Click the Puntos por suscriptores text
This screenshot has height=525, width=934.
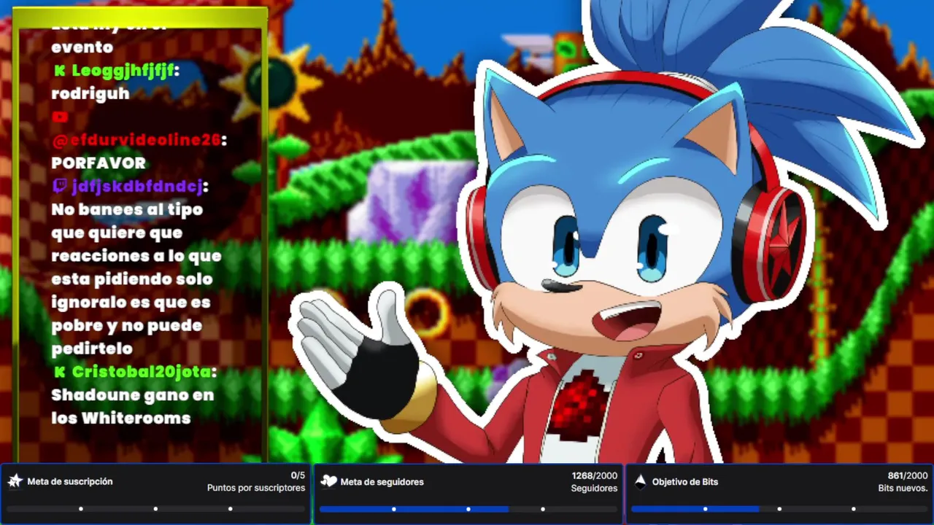coord(256,488)
